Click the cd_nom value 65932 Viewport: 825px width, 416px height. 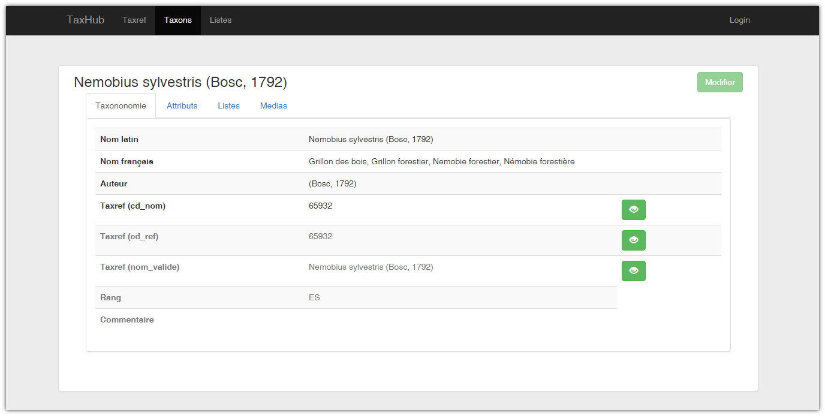tap(320, 206)
